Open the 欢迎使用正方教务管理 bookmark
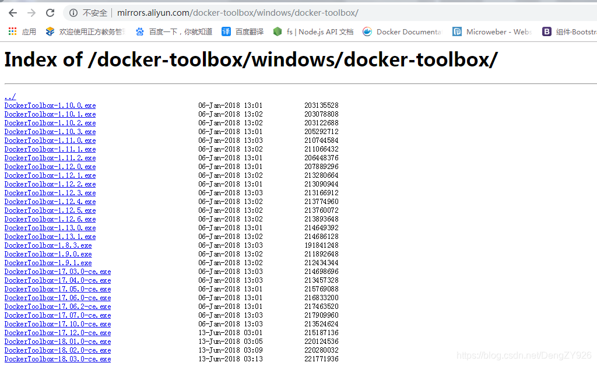 click(x=85, y=31)
